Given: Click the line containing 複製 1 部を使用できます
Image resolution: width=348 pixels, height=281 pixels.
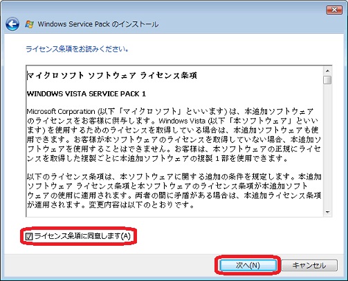Looking at the screenshot, I should point(158,158).
